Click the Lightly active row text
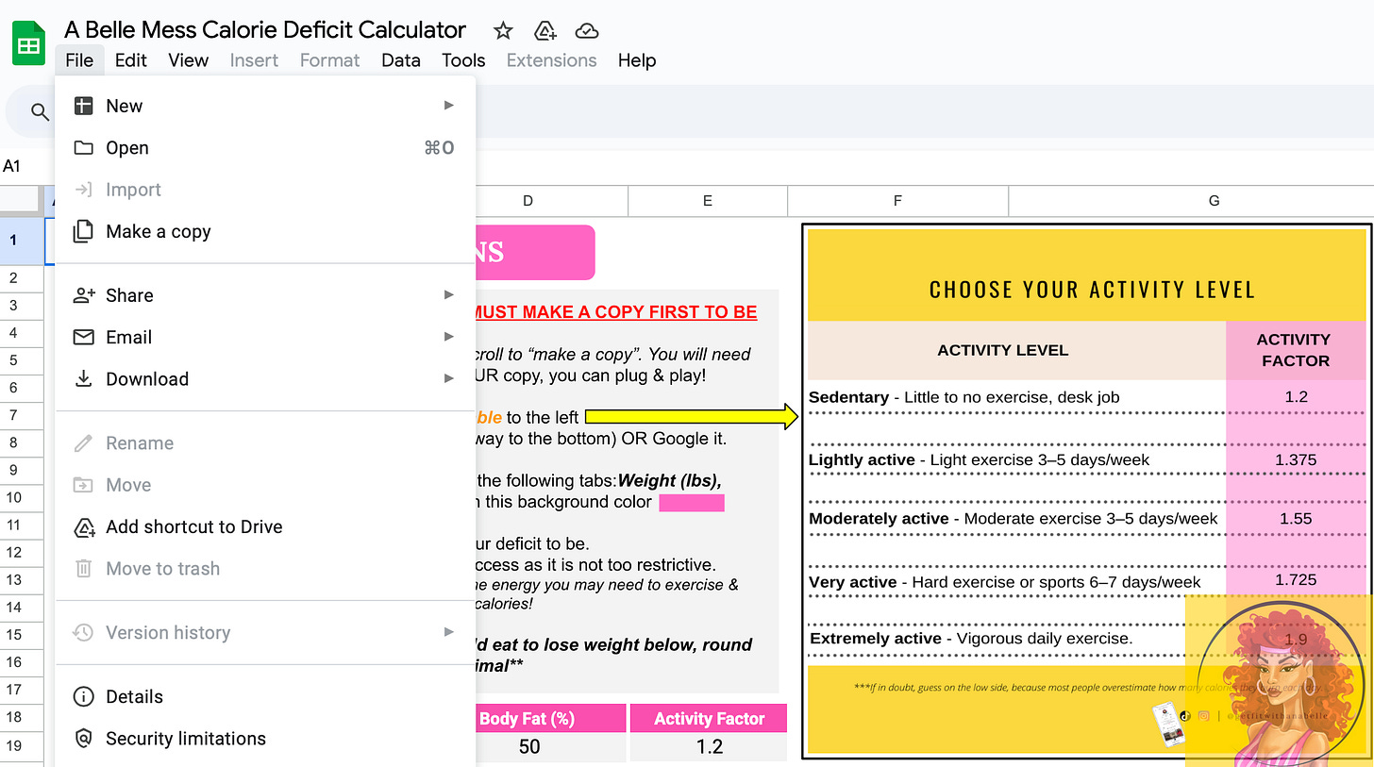 pyautogui.click(x=979, y=459)
